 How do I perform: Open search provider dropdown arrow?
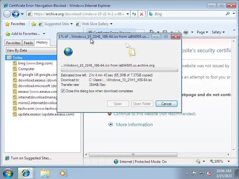pos(234,14)
